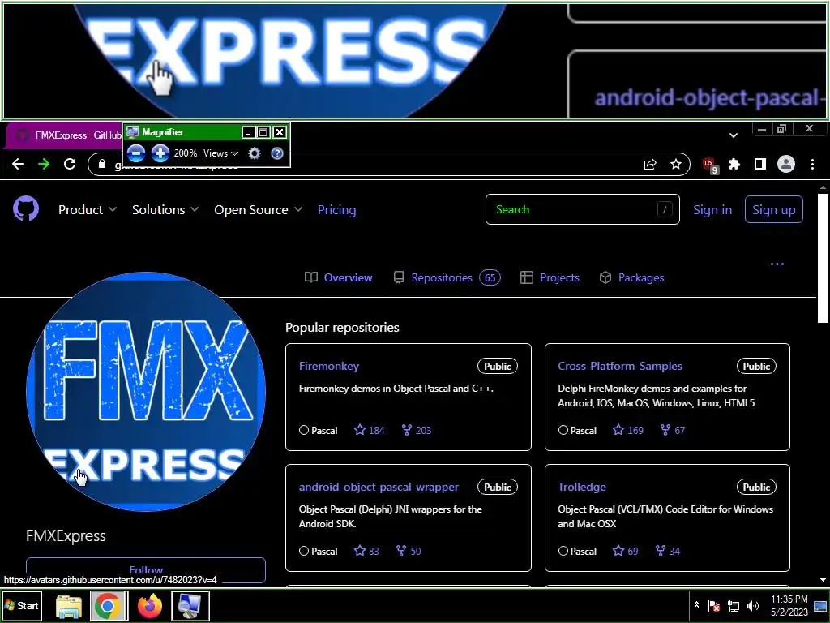Click Sign in link
This screenshot has width=830, height=623.
click(712, 210)
